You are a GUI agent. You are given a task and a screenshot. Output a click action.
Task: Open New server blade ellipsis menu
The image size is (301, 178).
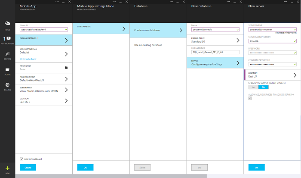click(285, 2)
